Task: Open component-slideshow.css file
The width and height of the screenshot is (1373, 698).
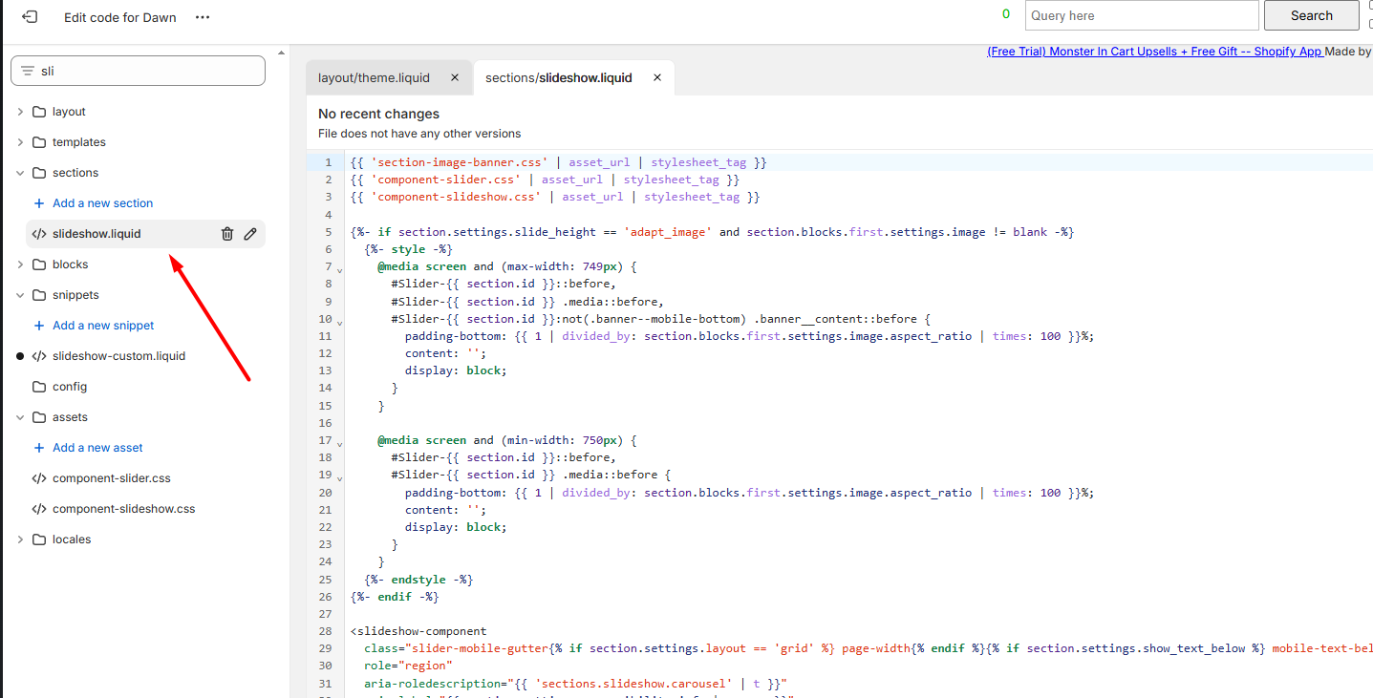Action: point(124,509)
